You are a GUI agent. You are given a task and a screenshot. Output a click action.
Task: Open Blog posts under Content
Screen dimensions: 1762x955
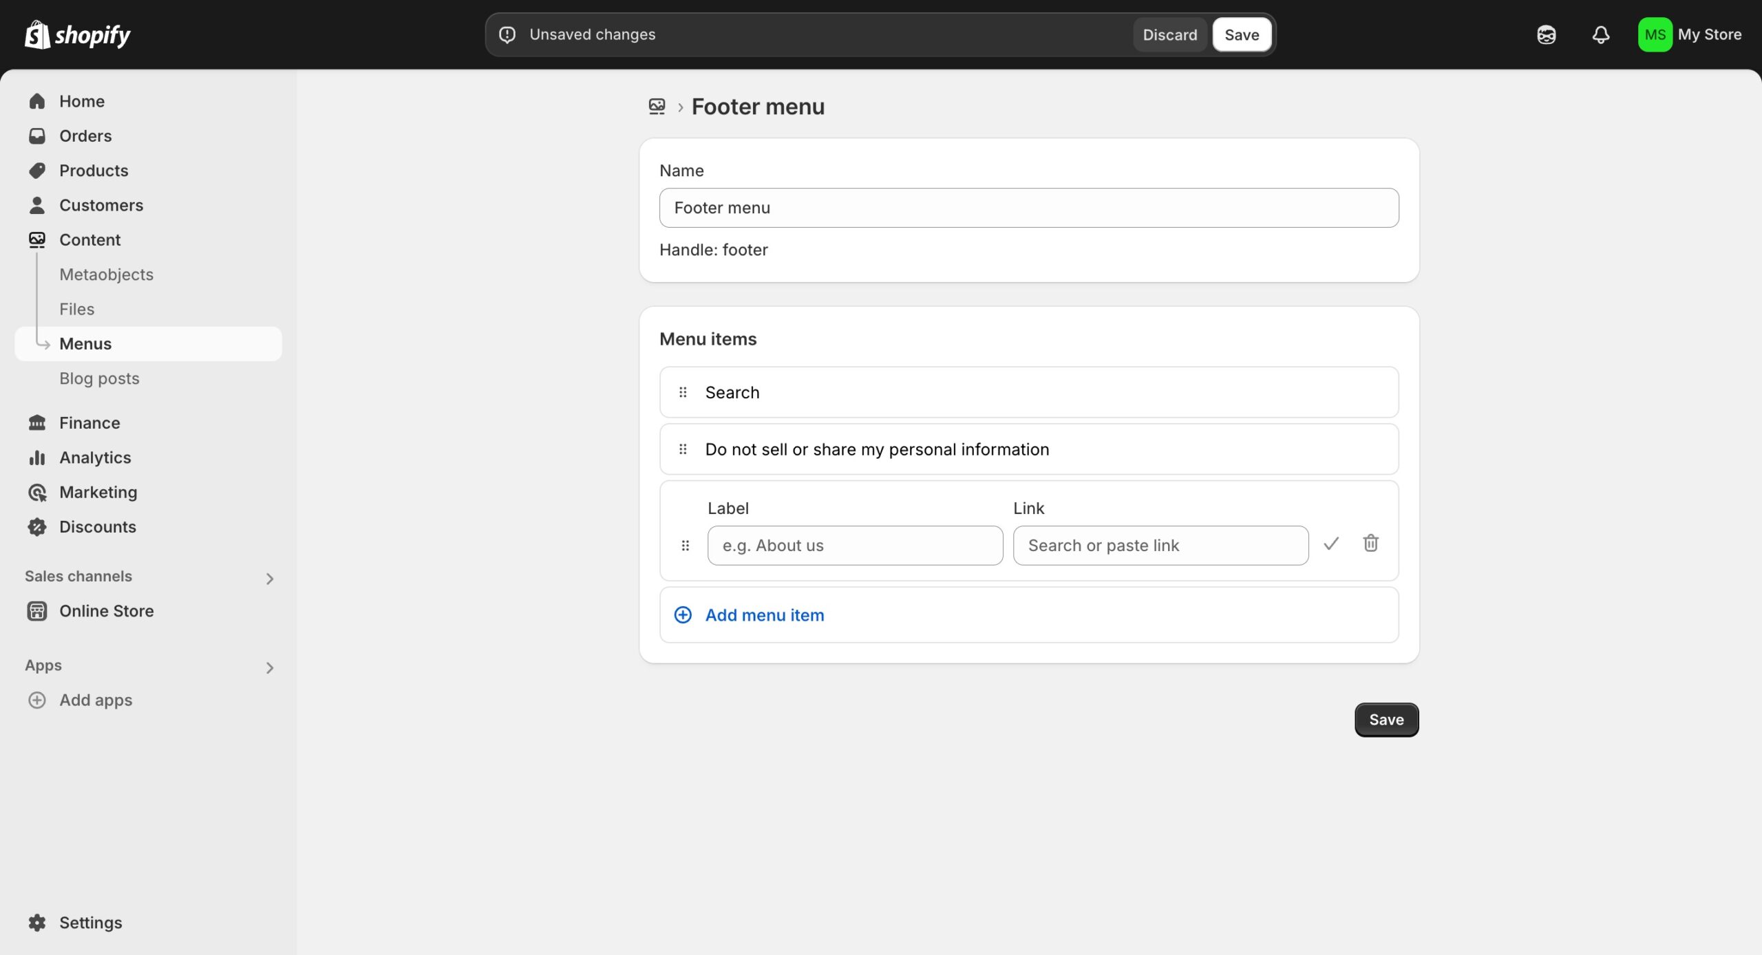tap(99, 378)
